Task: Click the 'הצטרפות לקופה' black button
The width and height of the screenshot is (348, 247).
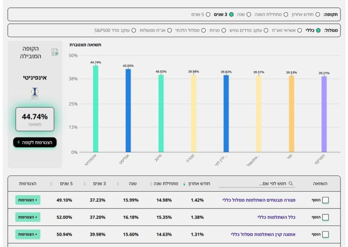Action: pyautogui.click(x=35, y=142)
